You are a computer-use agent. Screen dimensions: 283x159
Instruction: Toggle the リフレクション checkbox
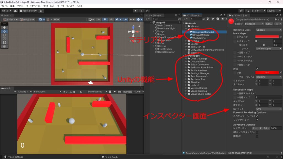click(x=257, y=120)
